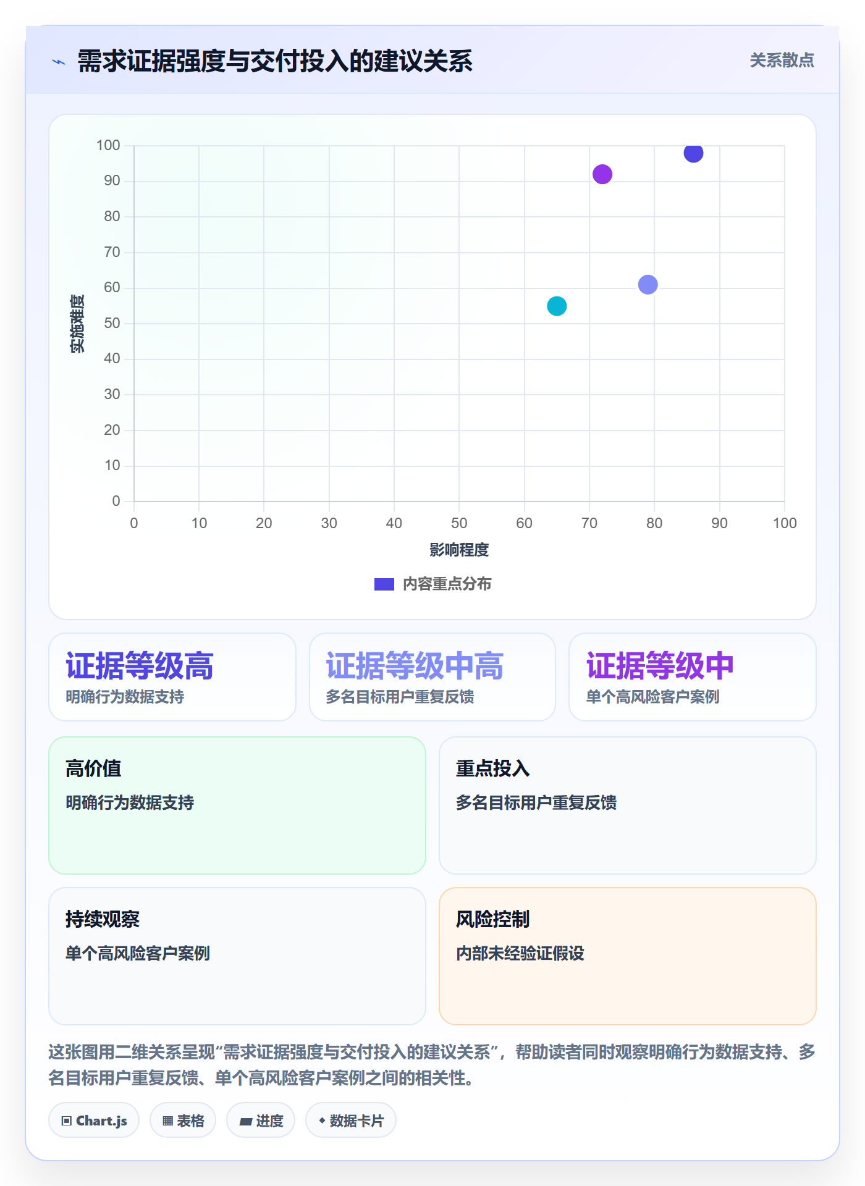Select the 重点投入 quadrant card
The width and height of the screenshot is (865, 1186).
(x=628, y=805)
